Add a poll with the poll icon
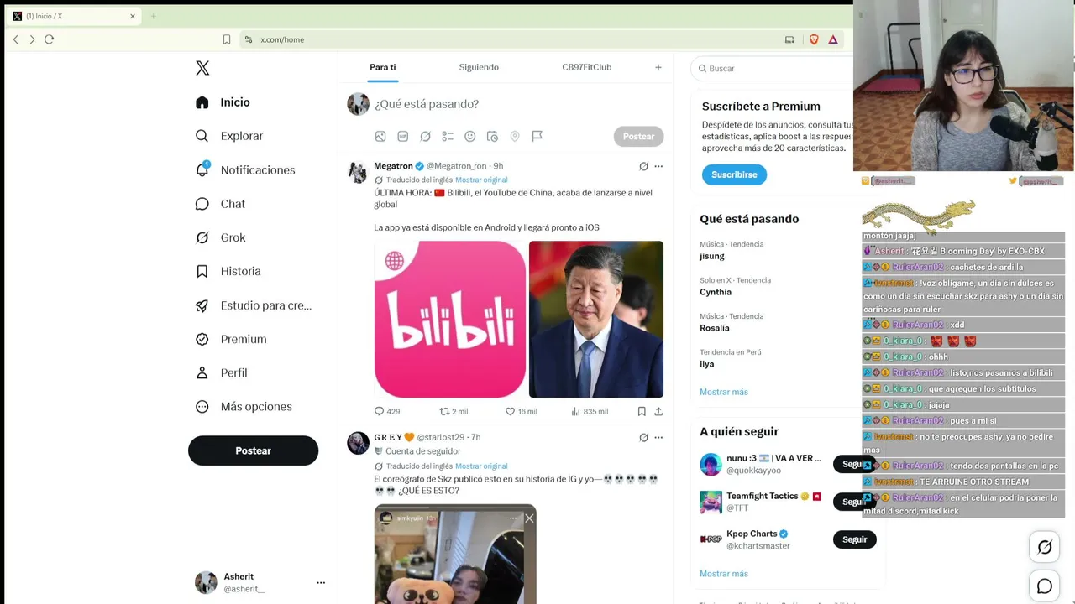The width and height of the screenshot is (1075, 604). click(448, 136)
